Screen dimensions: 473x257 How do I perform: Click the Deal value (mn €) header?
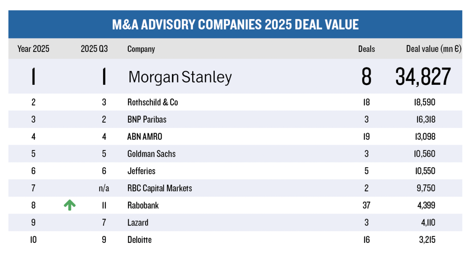tap(434, 49)
